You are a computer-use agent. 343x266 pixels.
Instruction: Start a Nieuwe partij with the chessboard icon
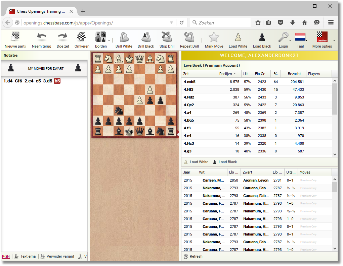tap(15, 36)
